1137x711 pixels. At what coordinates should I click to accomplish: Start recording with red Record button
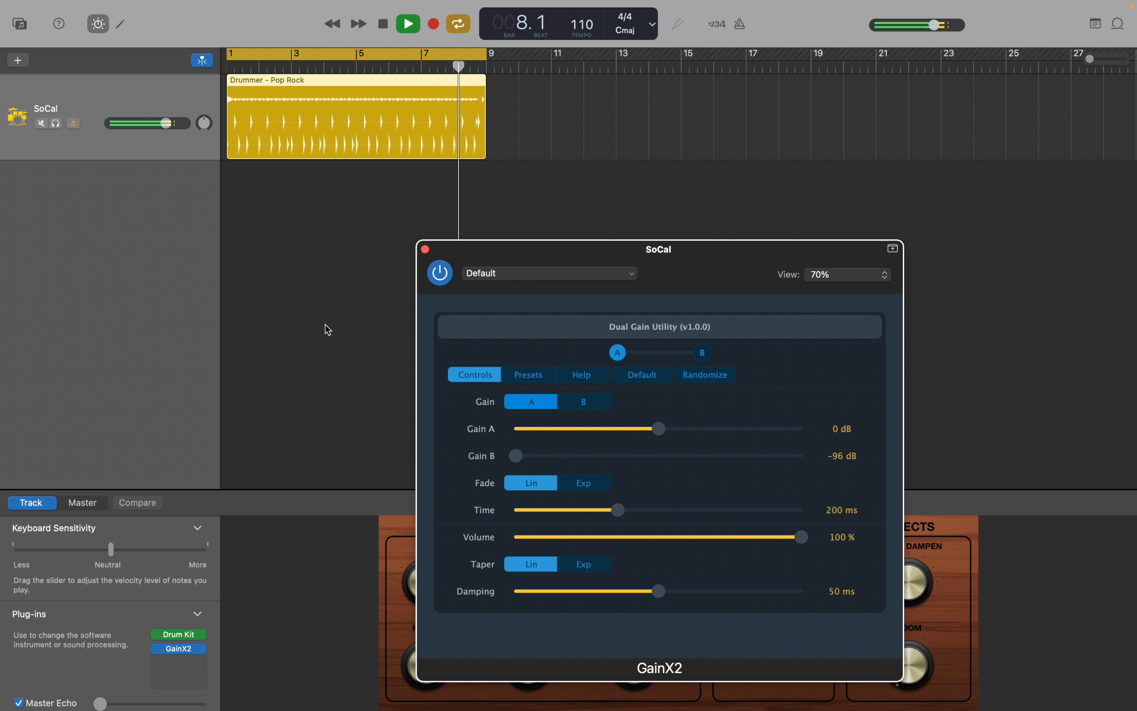(433, 24)
